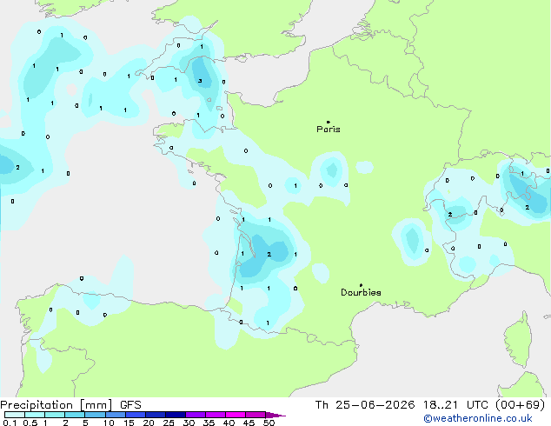The height and width of the screenshot is (426, 551).
Task: Select the 0.1–0.5 mm legend swatch
Action: [x=15, y=415]
